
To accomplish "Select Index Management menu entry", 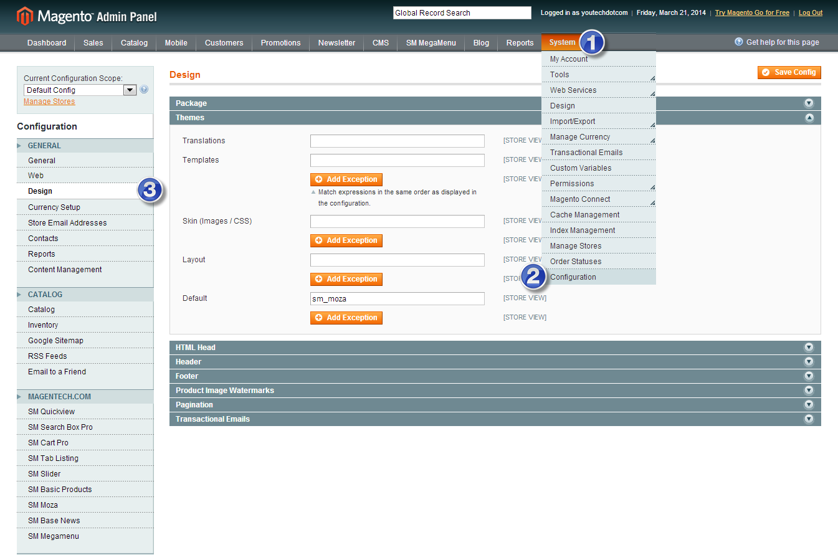I will [599, 230].
